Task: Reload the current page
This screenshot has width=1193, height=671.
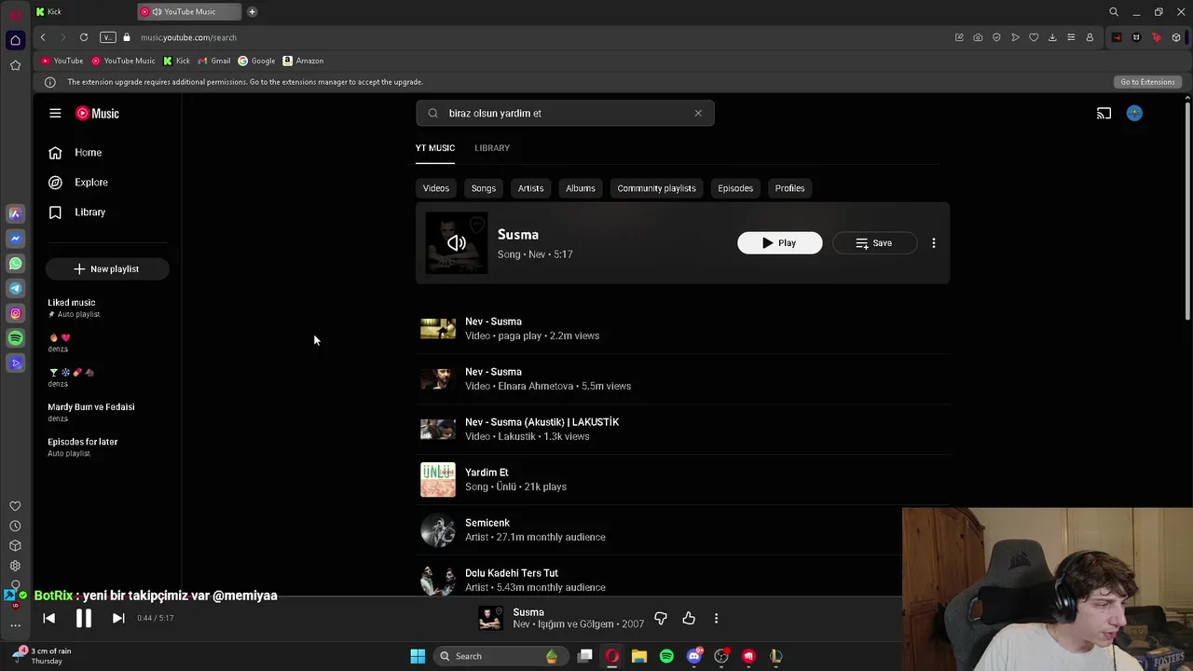Action: tap(84, 37)
